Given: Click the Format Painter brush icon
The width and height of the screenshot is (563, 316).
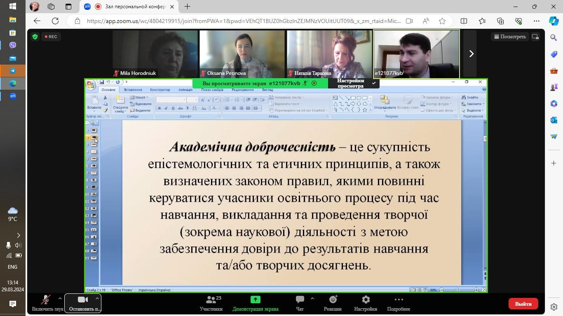Looking at the screenshot, I should pyautogui.click(x=105, y=110).
